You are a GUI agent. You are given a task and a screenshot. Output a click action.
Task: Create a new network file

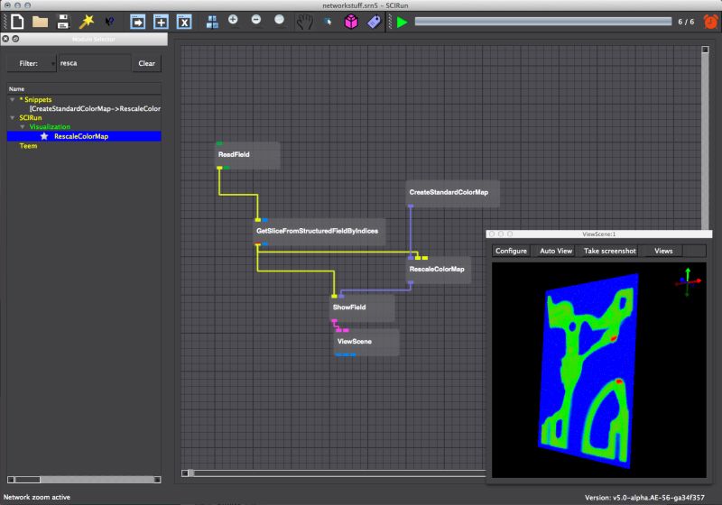coord(17,22)
